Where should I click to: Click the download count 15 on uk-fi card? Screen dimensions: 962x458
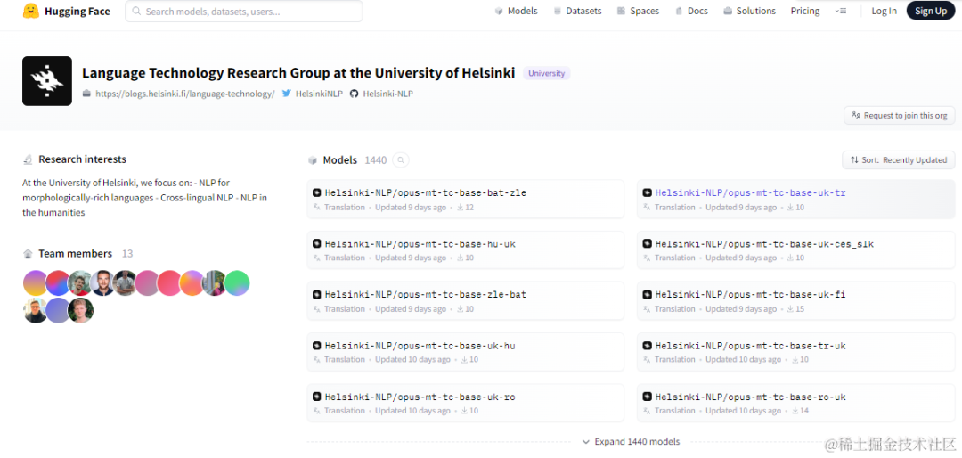(795, 309)
